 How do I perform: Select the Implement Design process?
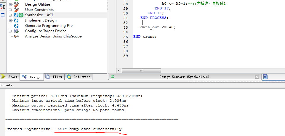(x=41, y=20)
